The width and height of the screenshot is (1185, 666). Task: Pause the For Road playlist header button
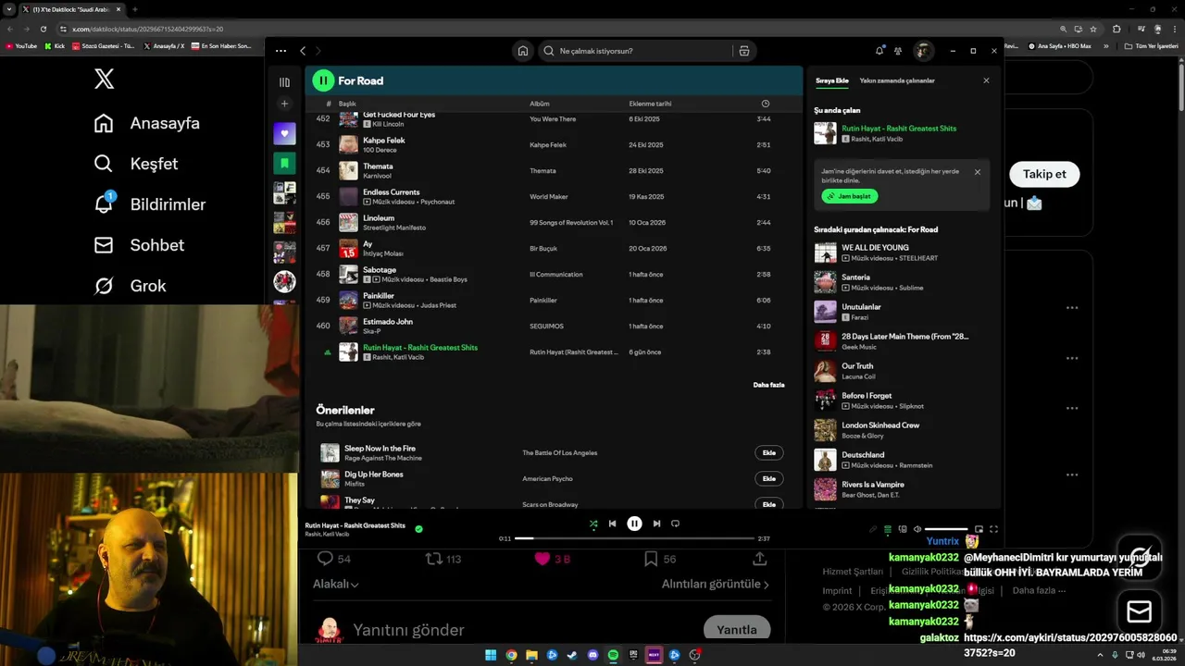tap(323, 80)
